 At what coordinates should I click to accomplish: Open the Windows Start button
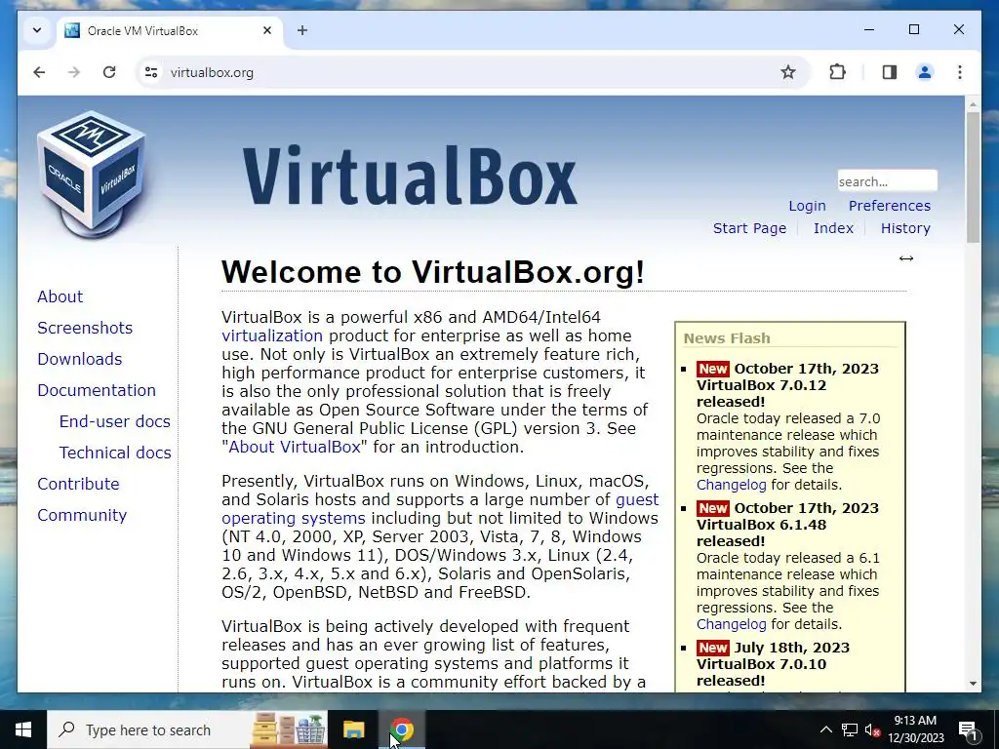(x=23, y=729)
